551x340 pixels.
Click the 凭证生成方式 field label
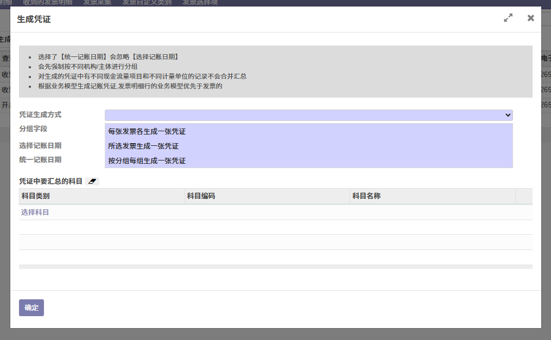pyautogui.click(x=40, y=115)
